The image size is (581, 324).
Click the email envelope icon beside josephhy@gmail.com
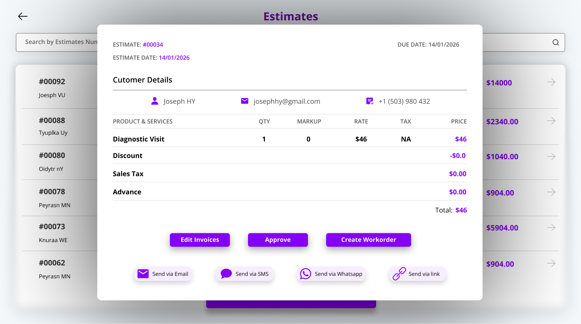[x=244, y=101]
